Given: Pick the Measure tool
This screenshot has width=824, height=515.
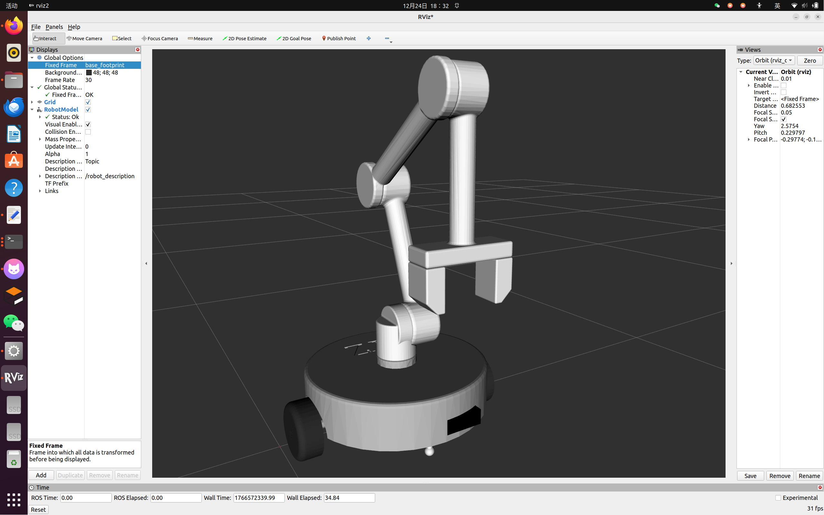Looking at the screenshot, I should pyautogui.click(x=200, y=39).
